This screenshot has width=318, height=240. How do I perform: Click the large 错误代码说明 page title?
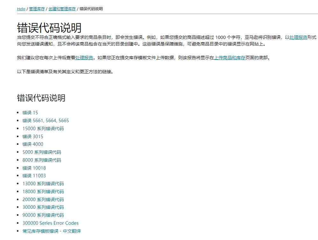pos(49,28)
